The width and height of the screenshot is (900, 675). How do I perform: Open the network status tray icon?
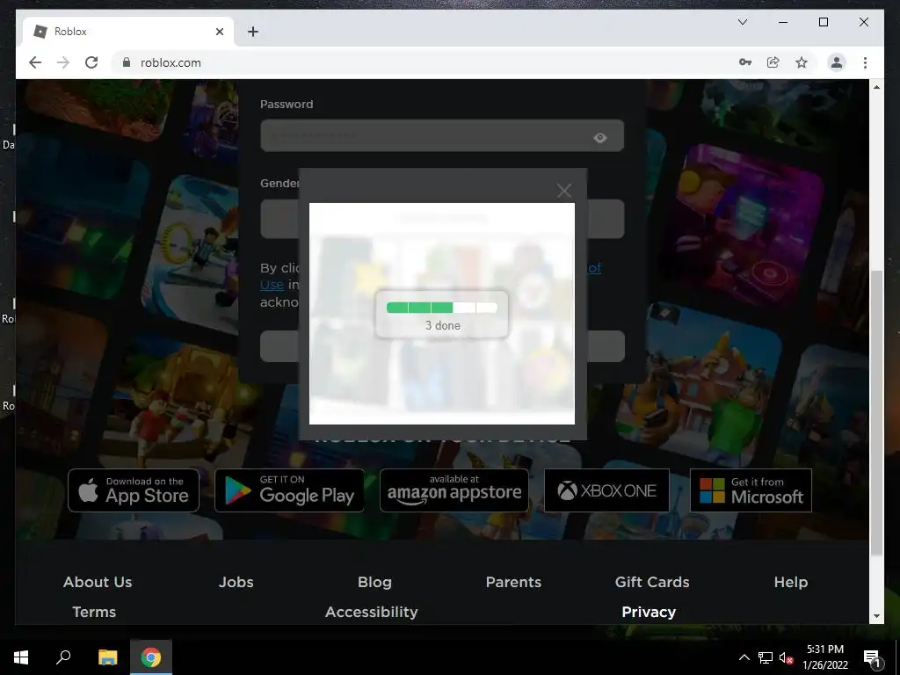pyautogui.click(x=766, y=657)
